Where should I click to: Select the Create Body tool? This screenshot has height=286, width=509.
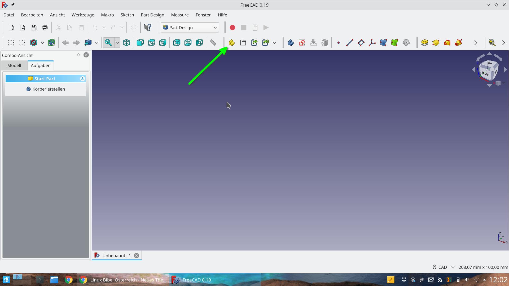[291, 43]
